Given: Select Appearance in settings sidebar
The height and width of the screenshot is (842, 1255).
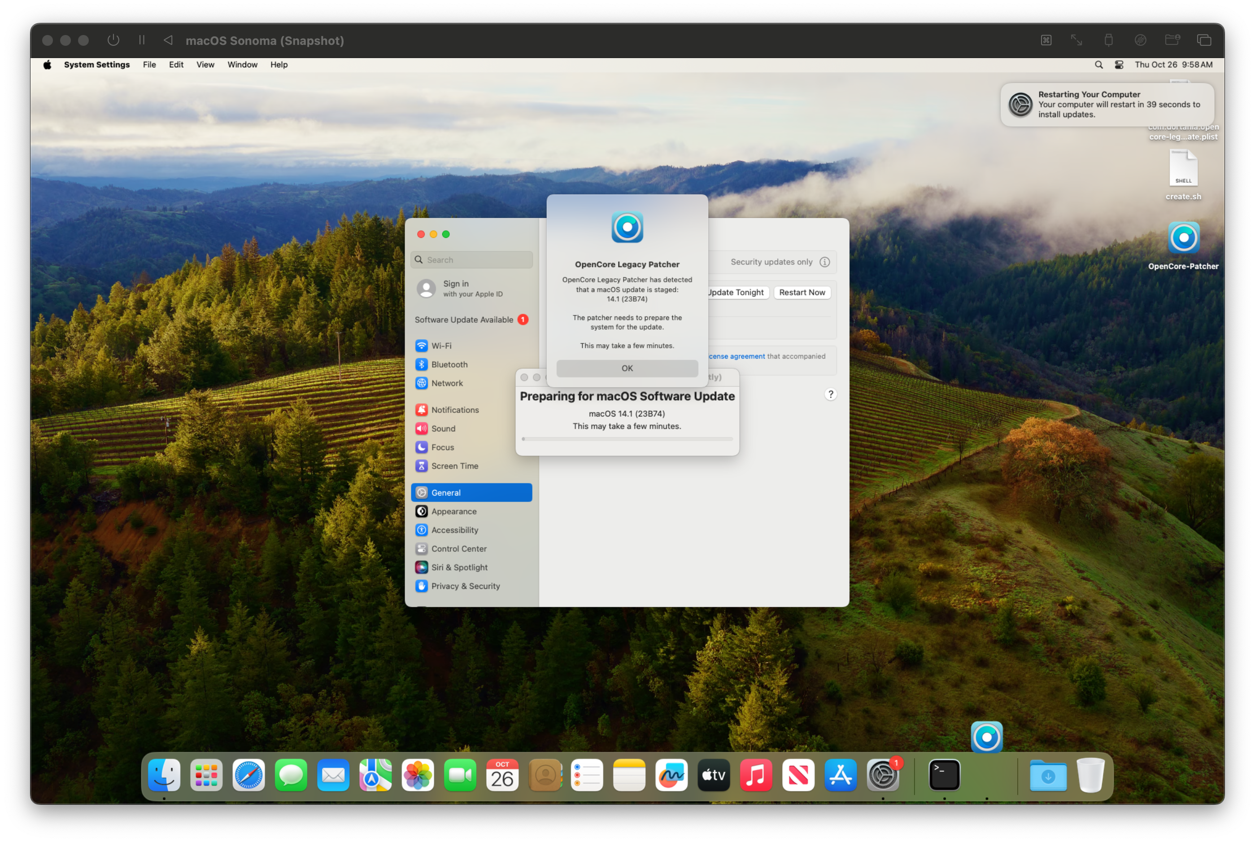Looking at the screenshot, I should 471,512.
